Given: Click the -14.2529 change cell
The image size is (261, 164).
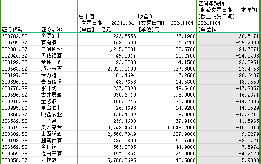Looking at the screenshot, I should click(229, 108).
